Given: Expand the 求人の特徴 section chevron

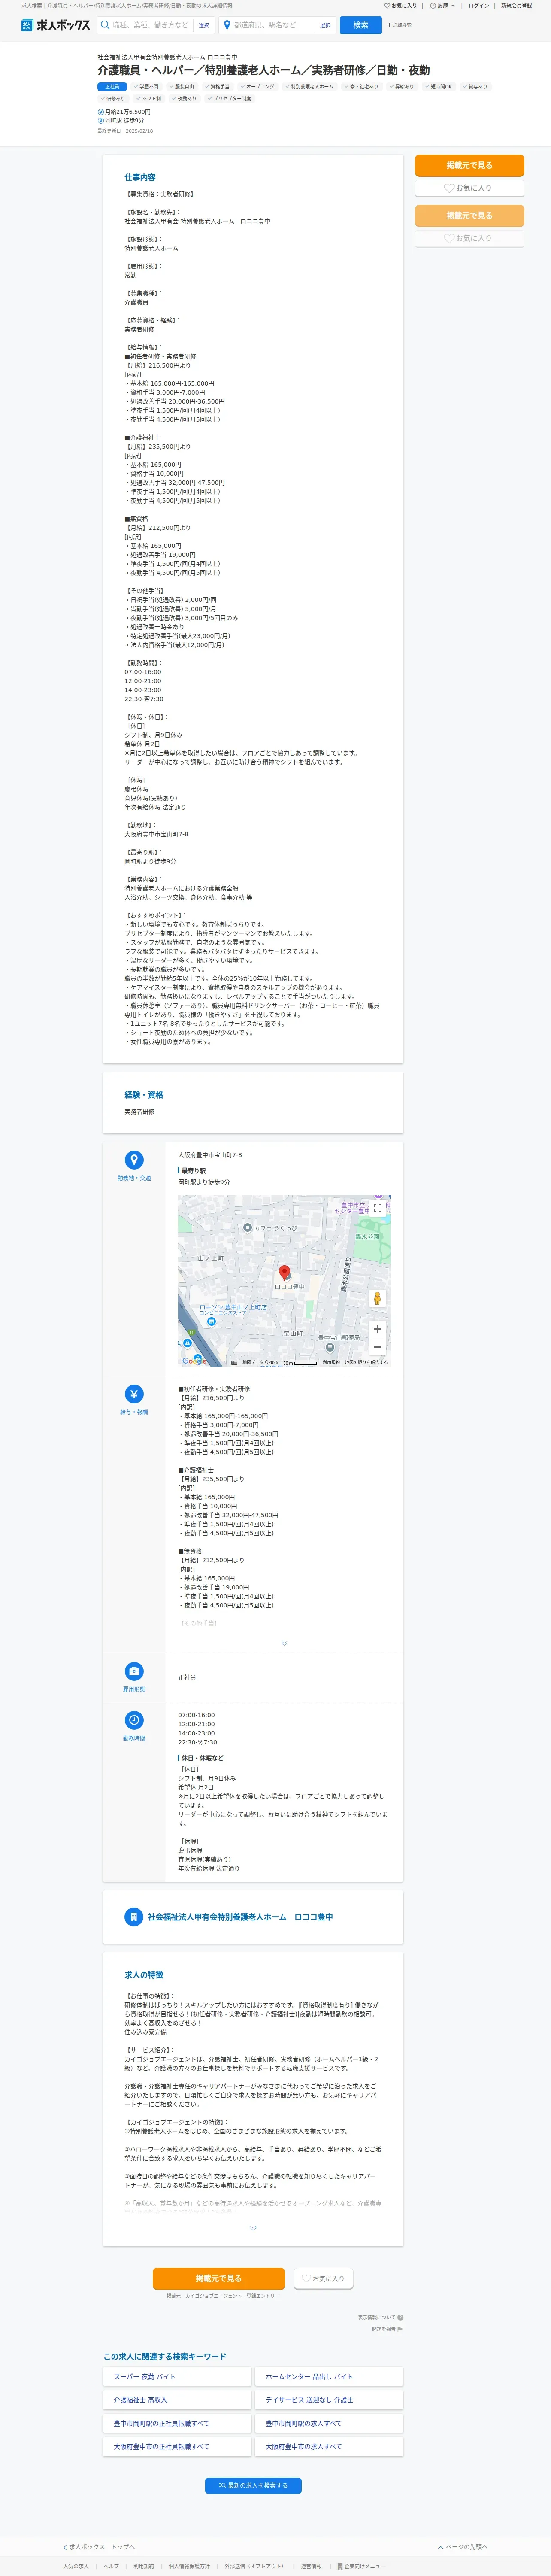Looking at the screenshot, I should pyautogui.click(x=253, y=2228).
